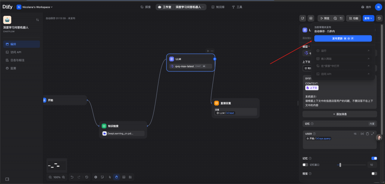
Task: Select the pointer mode tool
Action: coord(110,177)
